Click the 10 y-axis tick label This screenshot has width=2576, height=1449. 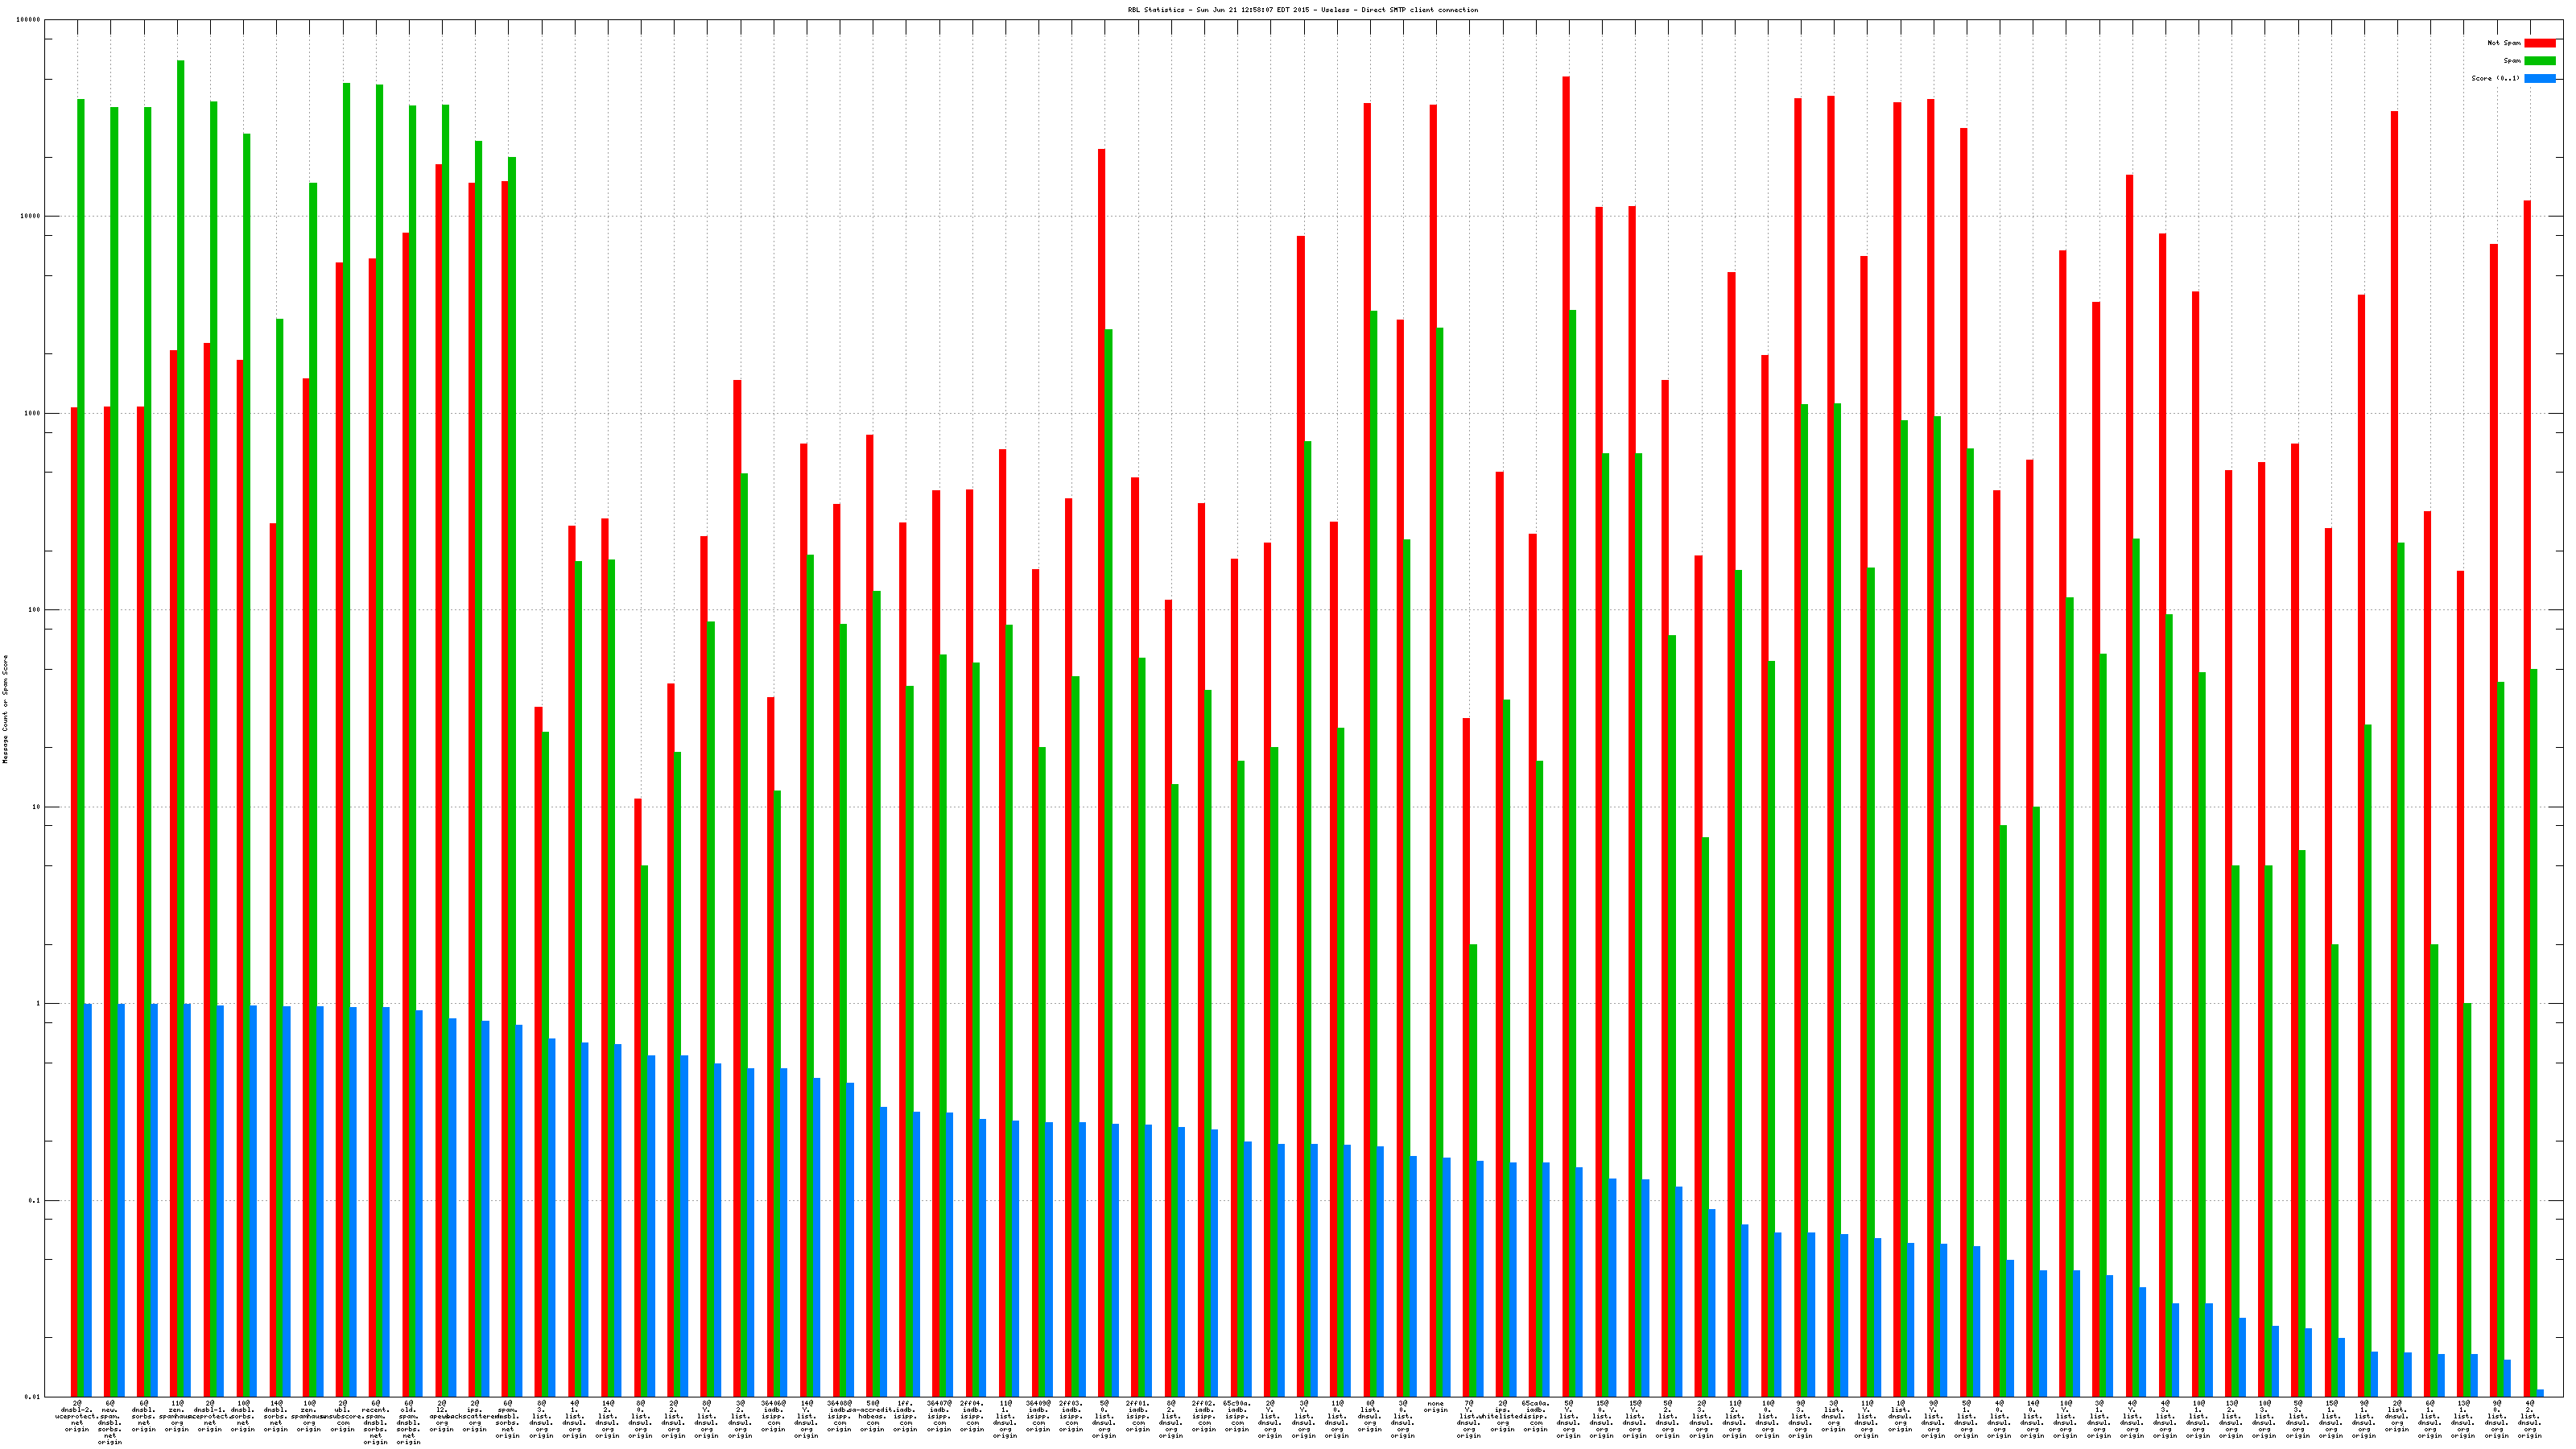37,807
